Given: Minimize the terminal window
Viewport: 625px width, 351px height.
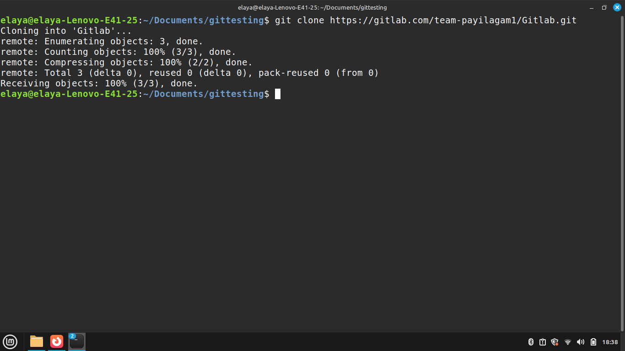Looking at the screenshot, I should [x=591, y=7].
